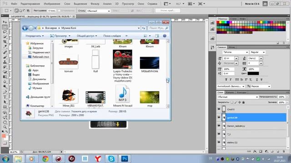291x163 pixels.
Task: Open the anti-aliasing Резкое dropdown
Action: [261, 86]
